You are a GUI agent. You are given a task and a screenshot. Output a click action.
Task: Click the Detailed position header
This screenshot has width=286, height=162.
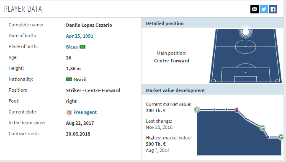165,23
